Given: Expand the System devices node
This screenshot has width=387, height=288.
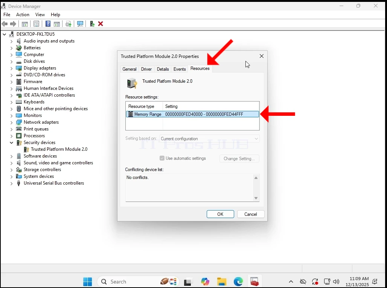Looking at the screenshot, I should tap(11, 177).
